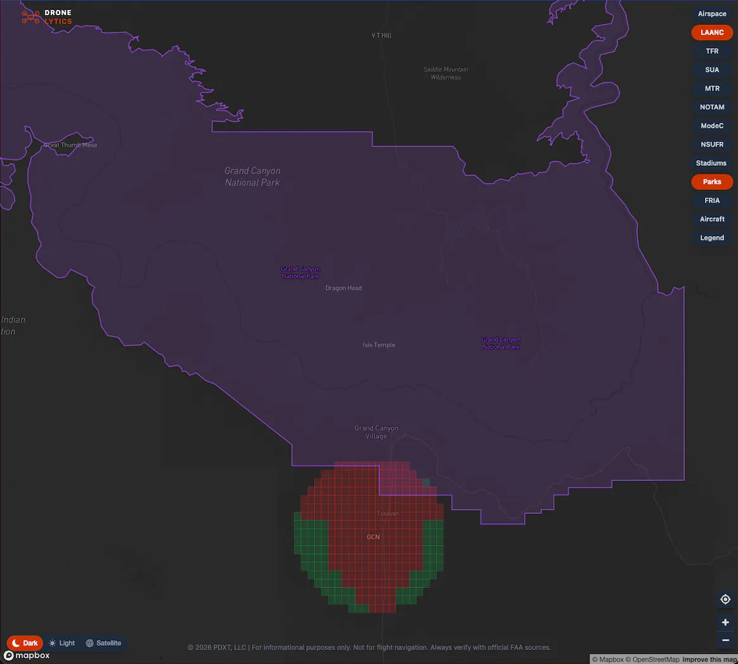Show the Stadiums layer
Screen dimensions: 738x664
click(711, 163)
